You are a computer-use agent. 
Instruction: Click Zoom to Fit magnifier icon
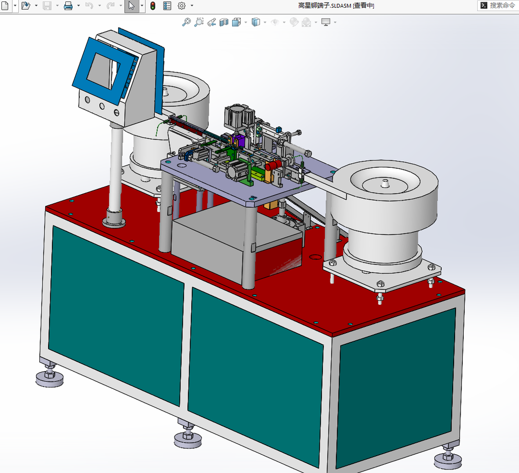pos(187,22)
